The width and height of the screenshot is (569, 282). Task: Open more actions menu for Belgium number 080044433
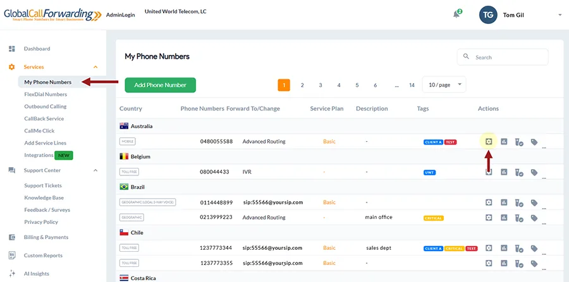pos(544,178)
